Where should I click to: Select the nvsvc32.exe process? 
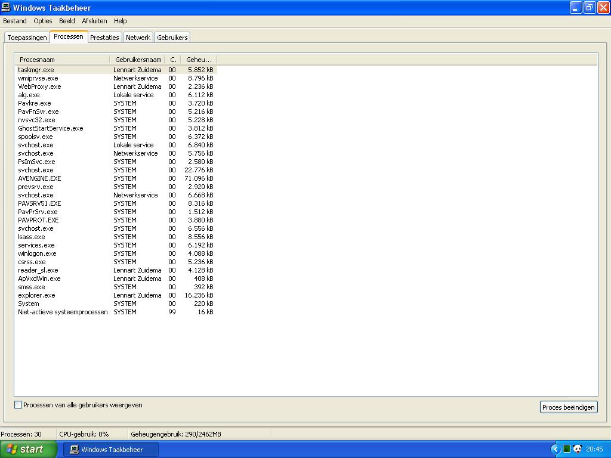(x=116, y=120)
